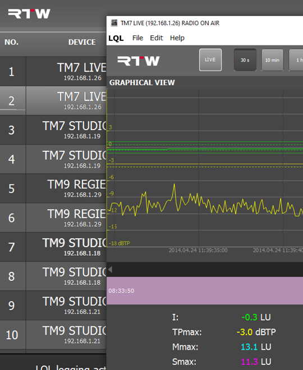Click timestamp 2014.04.24 11:39:35:00 on graph axis
The width and height of the screenshot is (303, 370).
click(198, 251)
